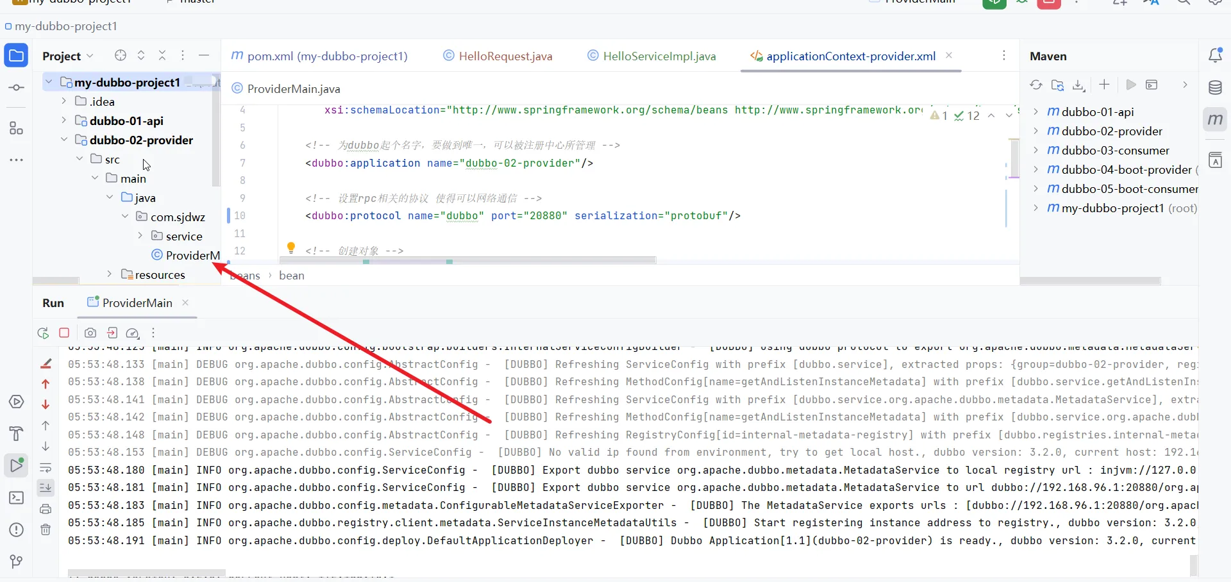Expand dubbo-01-api module in Project tree
1231x582 pixels.
[63, 121]
